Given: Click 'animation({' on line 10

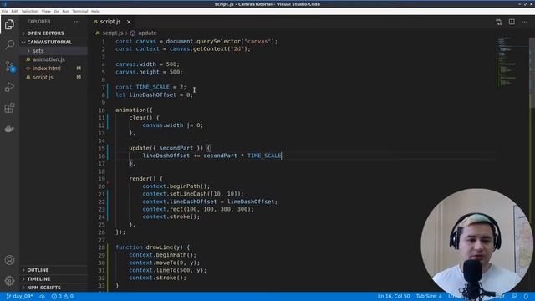Looking at the screenshot, I should coord(134,110).
